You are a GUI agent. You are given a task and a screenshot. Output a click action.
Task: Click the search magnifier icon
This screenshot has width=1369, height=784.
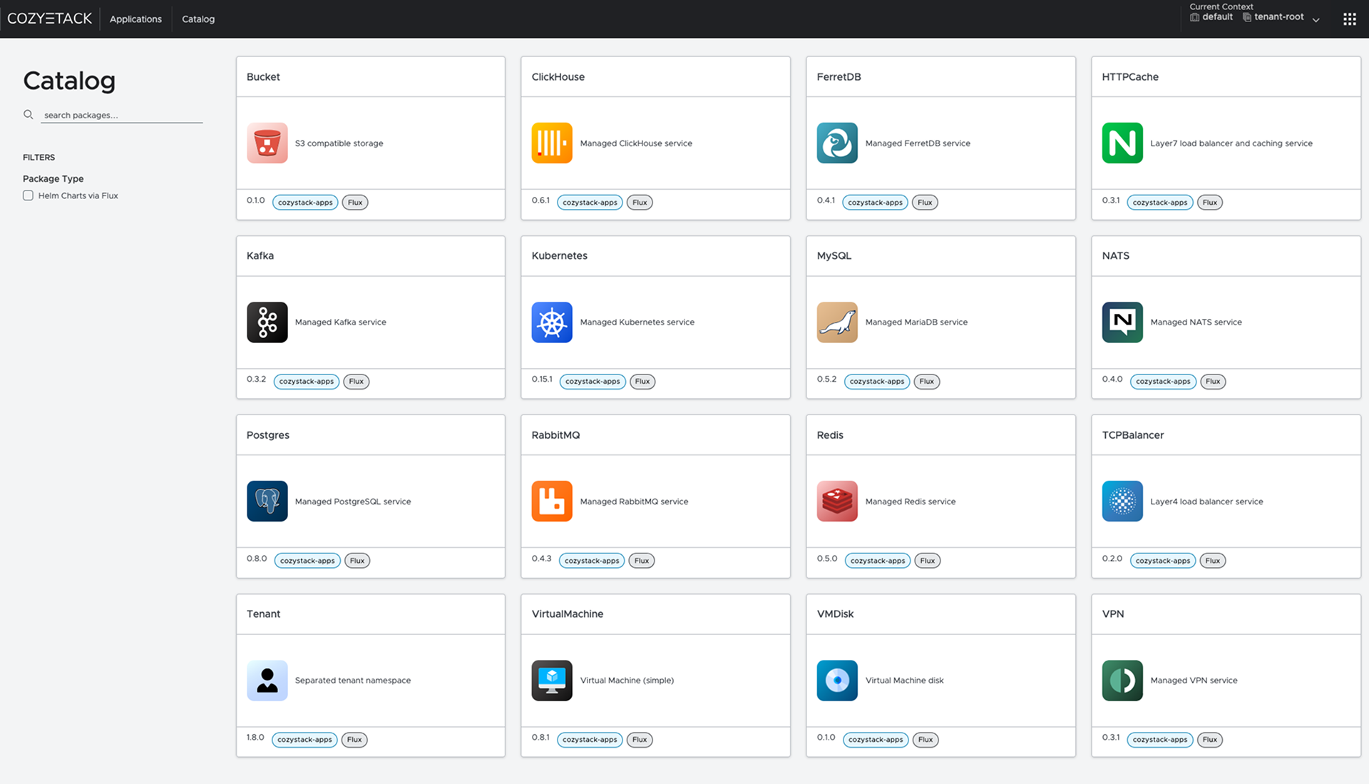click(x=29, y=114)
